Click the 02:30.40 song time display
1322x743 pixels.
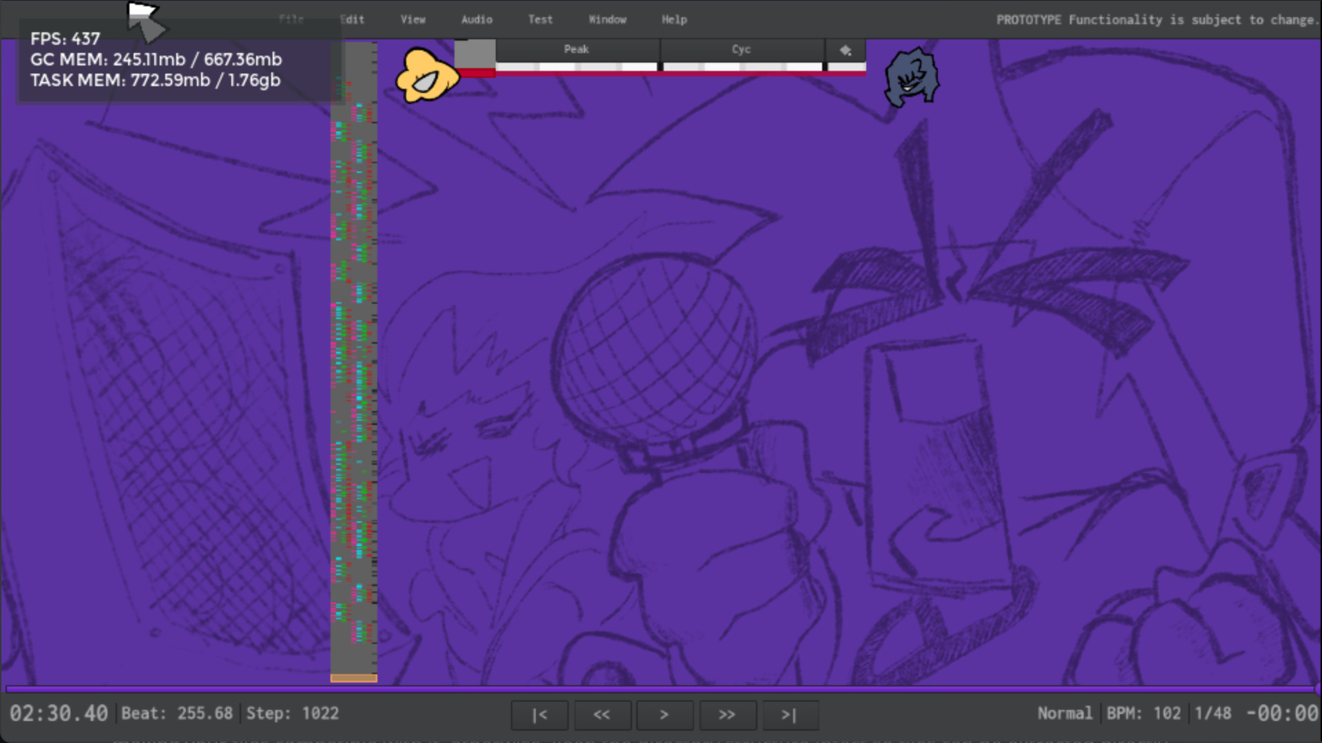[x=59, y=713]
